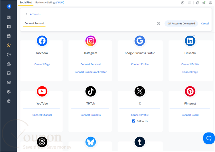The height and width of the screenshot is (152, 215).
Task: Click the NEW badge beside Reviews + Listings
Action: point(60,3)
